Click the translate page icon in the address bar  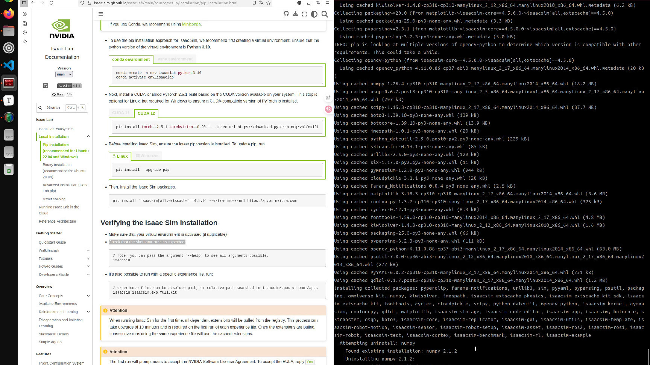[x=261, y=3]
